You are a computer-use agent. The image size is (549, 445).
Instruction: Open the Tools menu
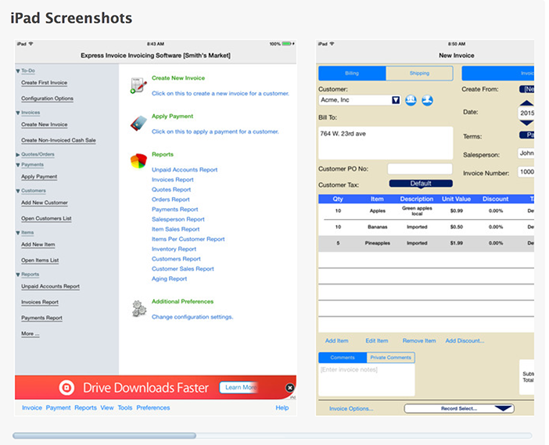pos(125,408)
